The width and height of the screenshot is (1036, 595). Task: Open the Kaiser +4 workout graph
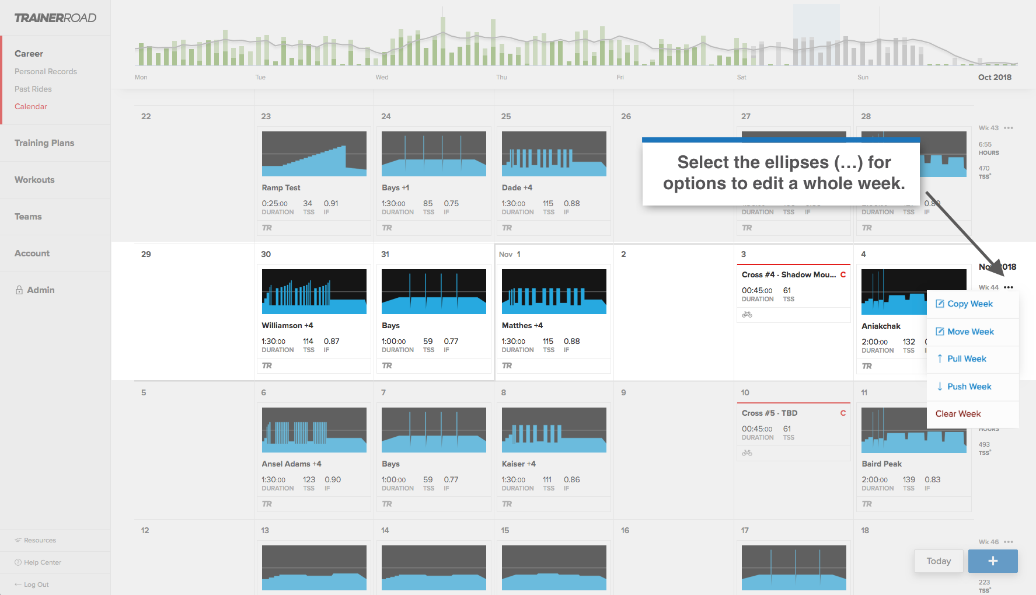tap(554, 430)
